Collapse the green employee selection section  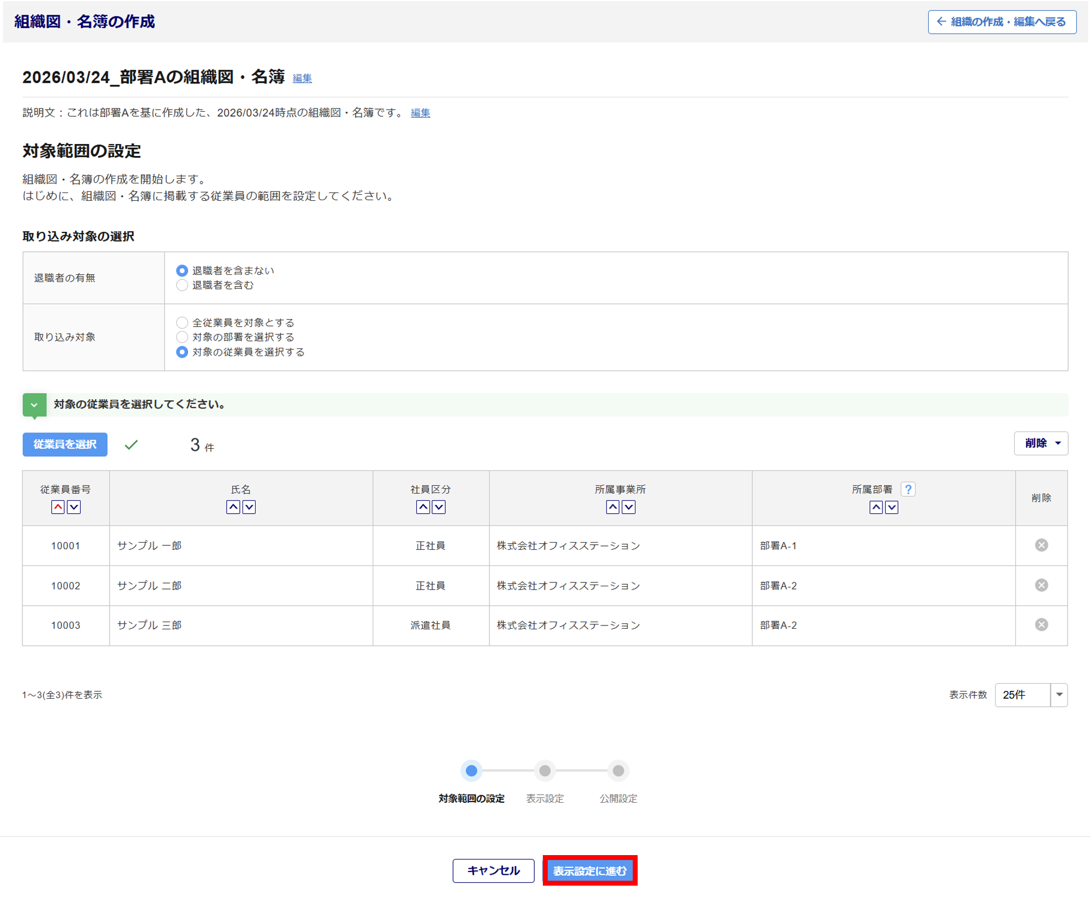[x=34, y=405]
